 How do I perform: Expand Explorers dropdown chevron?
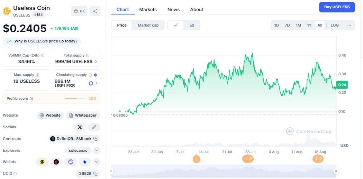(97, 150)
